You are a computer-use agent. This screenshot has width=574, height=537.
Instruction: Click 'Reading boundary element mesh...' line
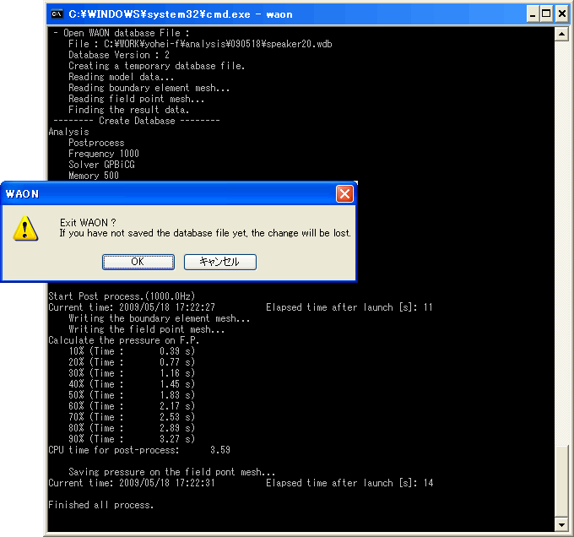pos(149,88)
